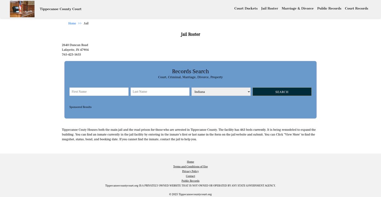Focus the First Name input field
The width and height of the screenshot is (381, 197).
(99, 92)
